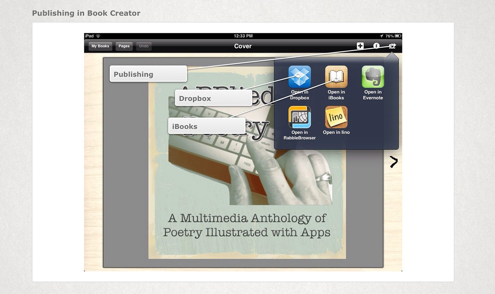Click the 'Open in lino' caption
495x294 pixels.
pos(336,132)
